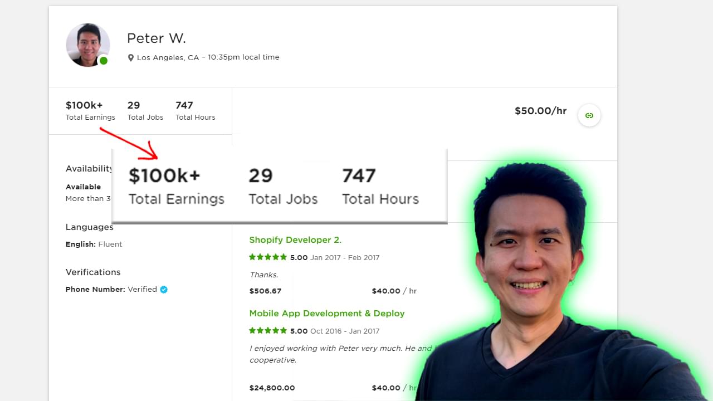The height and width of the screenshot is (401, 713).
Task: Click the Verifications heading
Action: (93, 272)
